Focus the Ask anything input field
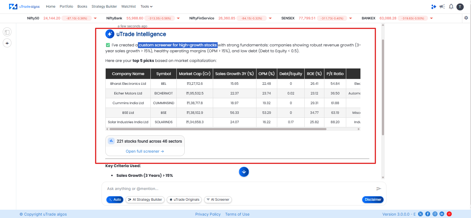The height and width of the screenshot is (218, 471). (x=239, y=189)
